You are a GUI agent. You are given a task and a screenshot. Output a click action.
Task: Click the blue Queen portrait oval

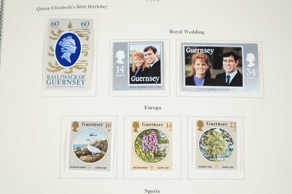(x=68, y=50)
